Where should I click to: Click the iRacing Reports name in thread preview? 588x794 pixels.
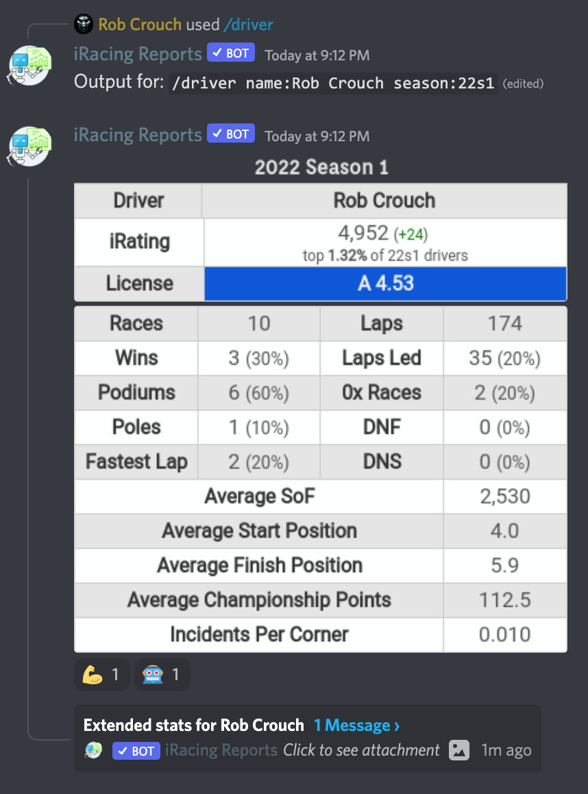coord(221,750)
